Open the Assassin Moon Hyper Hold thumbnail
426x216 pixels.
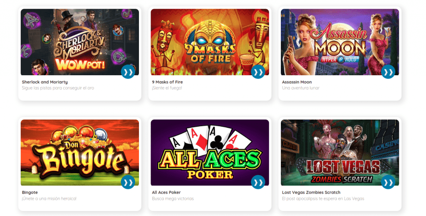click(x=340, y=42)
